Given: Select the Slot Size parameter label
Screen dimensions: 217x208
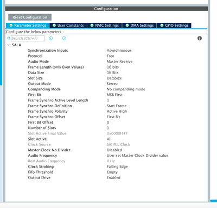Looking at the screenshot, I should (35, 78).
